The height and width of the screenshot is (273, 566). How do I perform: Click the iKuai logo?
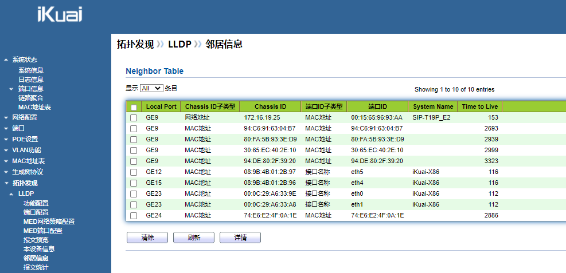[60, 15]
